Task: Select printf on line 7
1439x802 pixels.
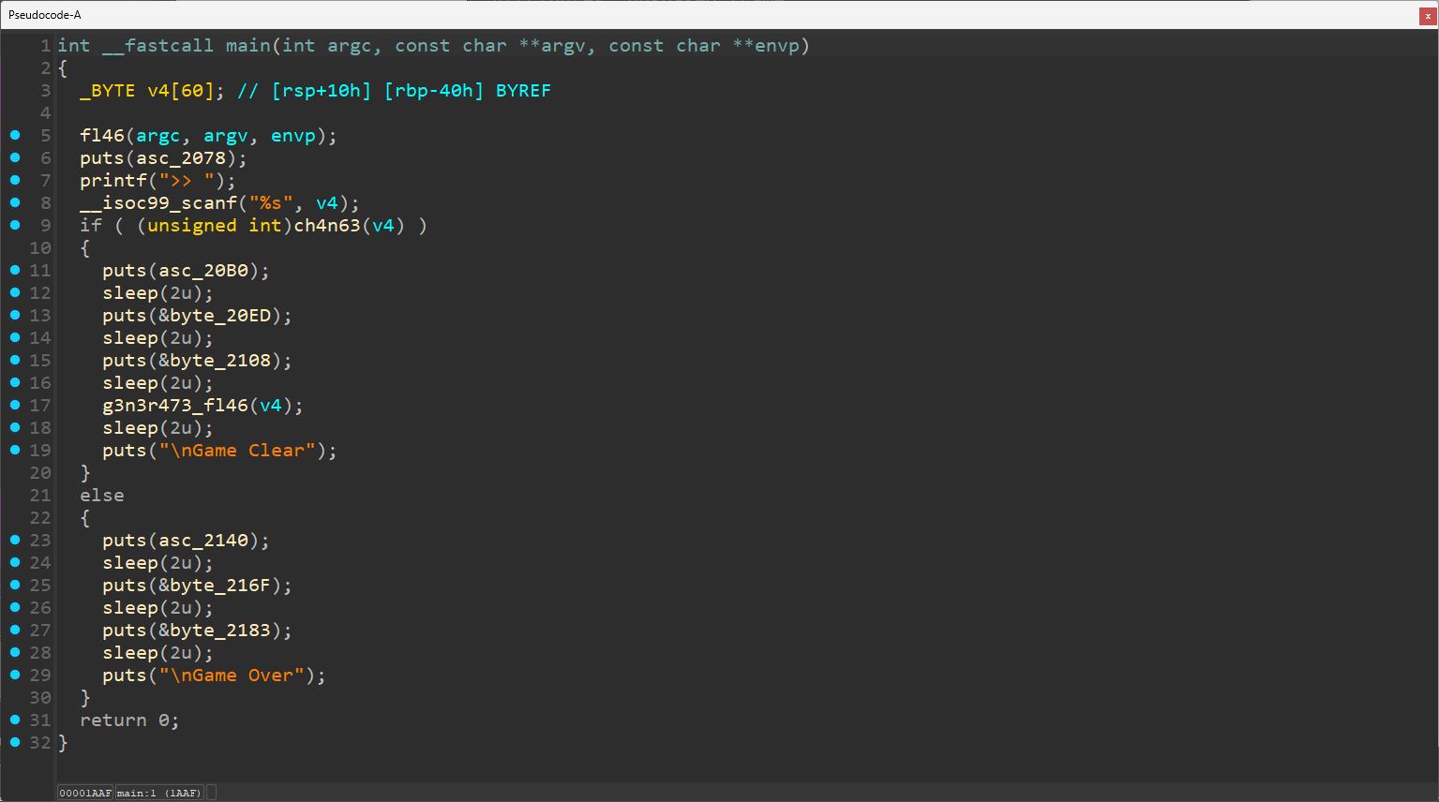Action: [x=113, y=181]
